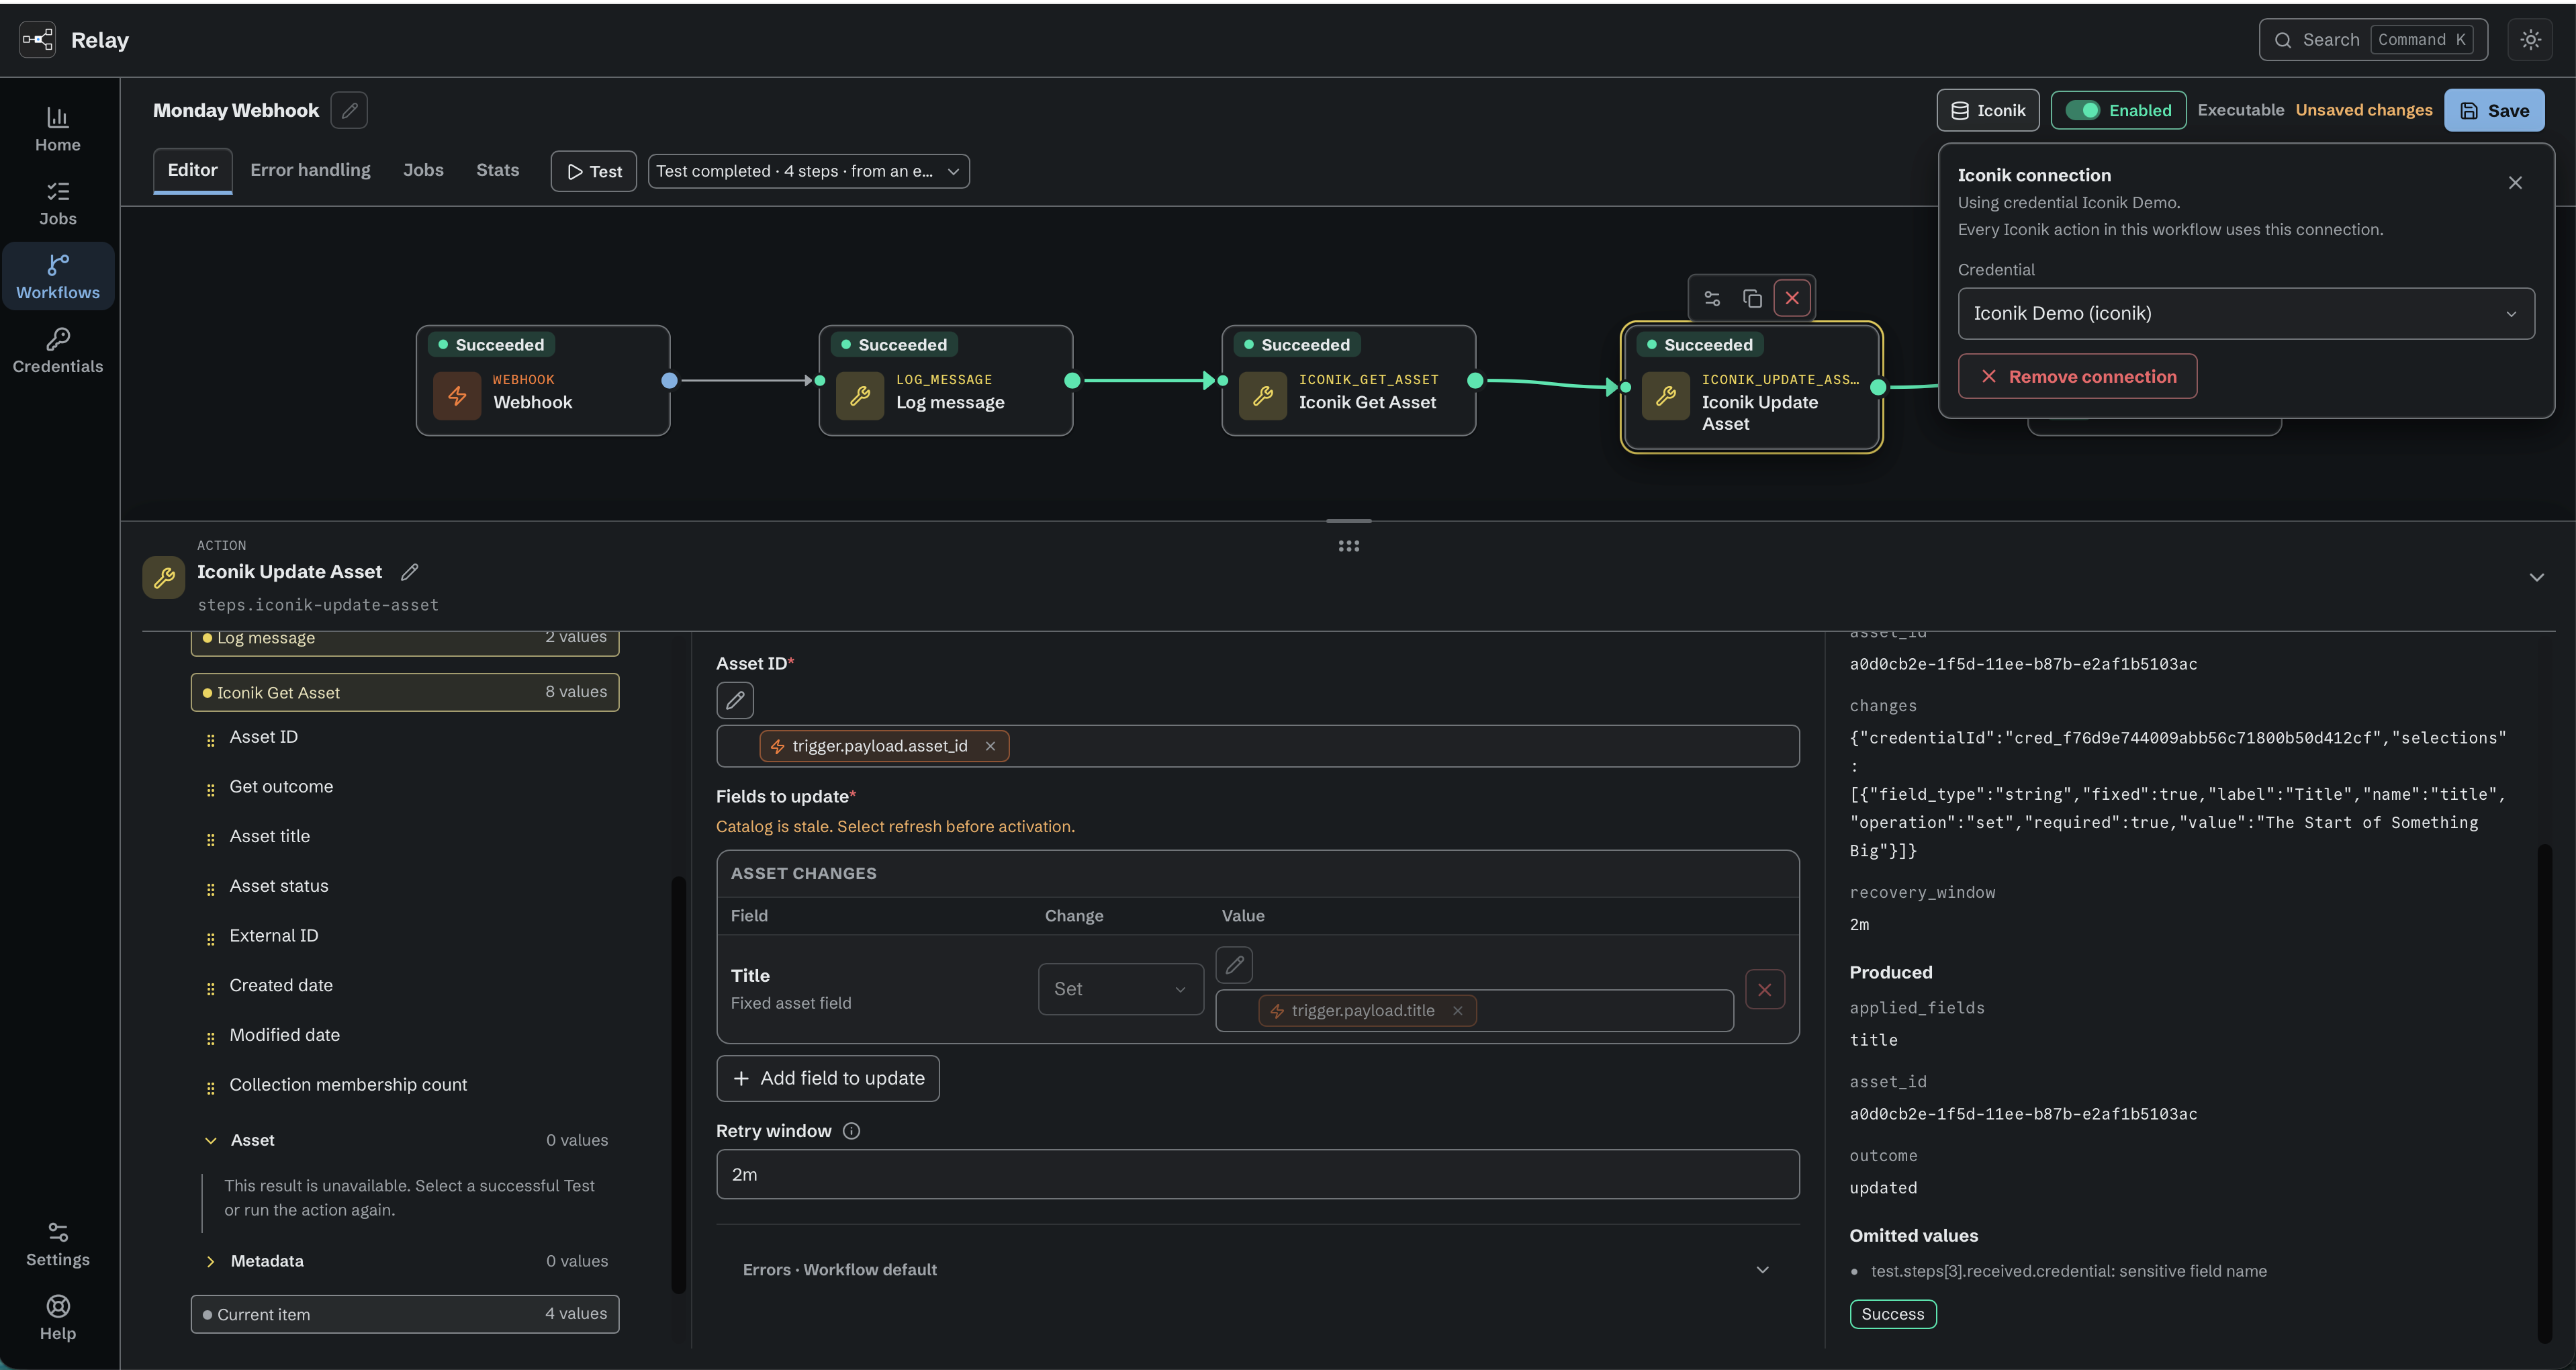This screenshot has height=1370, width=2576.
Task: Click the Relay logo icon
Action: coord(38,40)
